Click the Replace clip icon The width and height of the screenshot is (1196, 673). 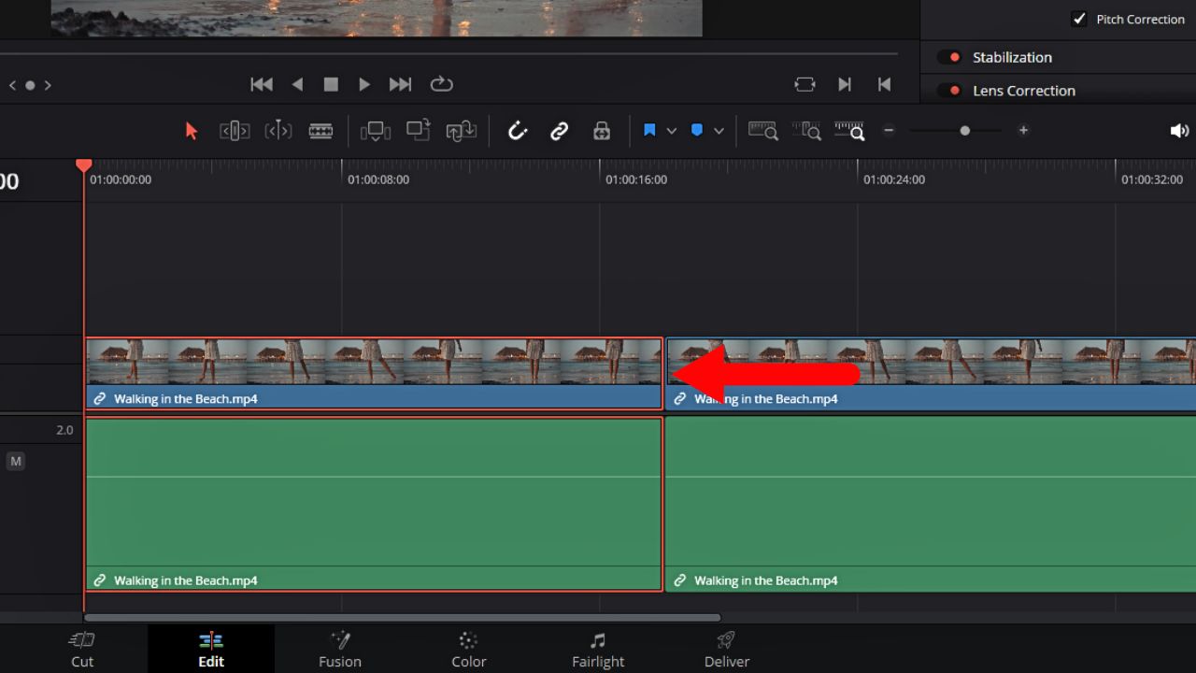click(461, 130)
